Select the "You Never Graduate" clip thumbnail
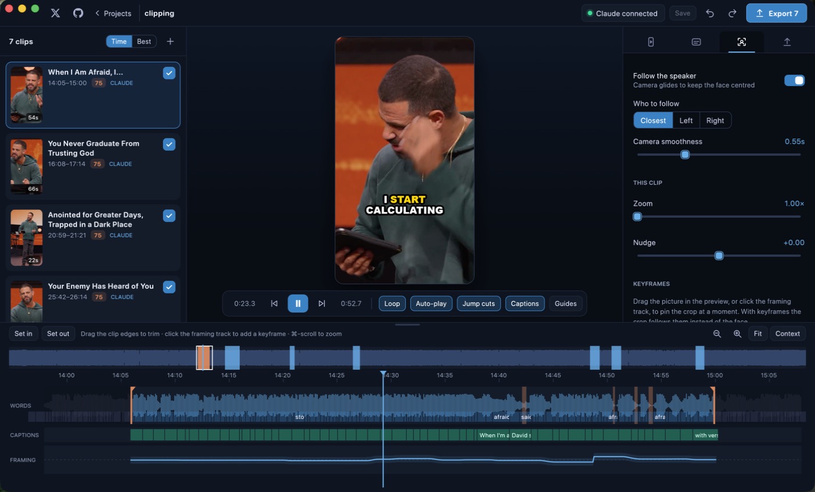Screen dimensions: 815x492 26,166
